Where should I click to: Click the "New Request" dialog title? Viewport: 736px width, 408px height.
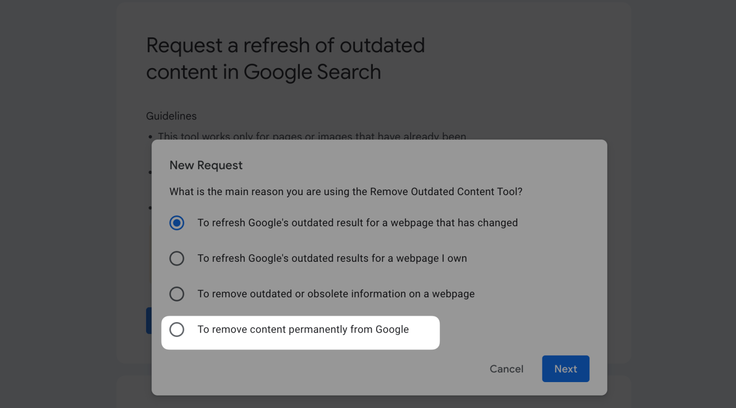(206, 165)
